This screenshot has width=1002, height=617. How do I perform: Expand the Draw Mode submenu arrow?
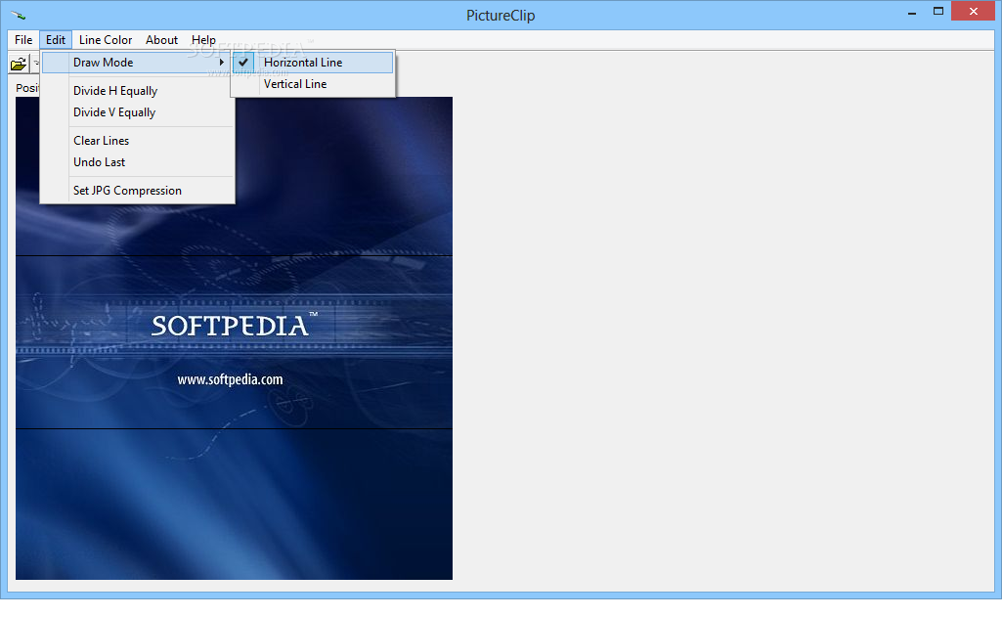[x=221, y=62]
